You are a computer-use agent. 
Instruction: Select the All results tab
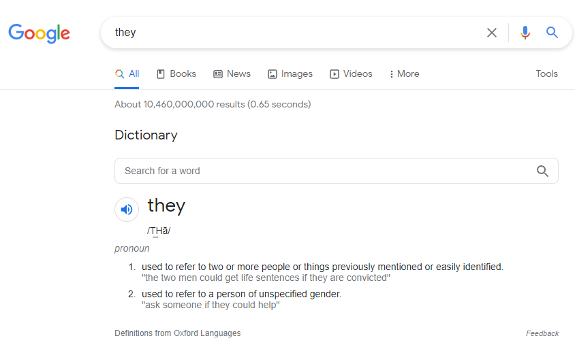pos(127,74)
